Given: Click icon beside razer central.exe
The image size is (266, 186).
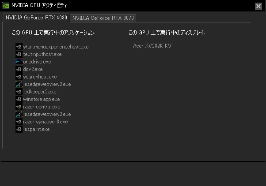Looking at the screenshot, I should [19, 107].
